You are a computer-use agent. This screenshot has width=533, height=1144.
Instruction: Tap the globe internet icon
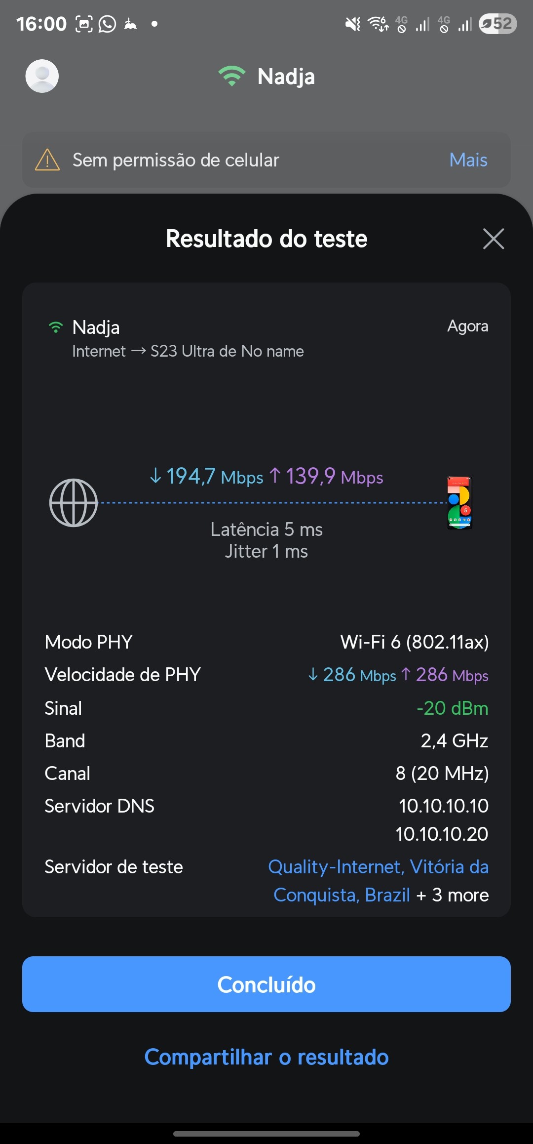coord(74,503)
